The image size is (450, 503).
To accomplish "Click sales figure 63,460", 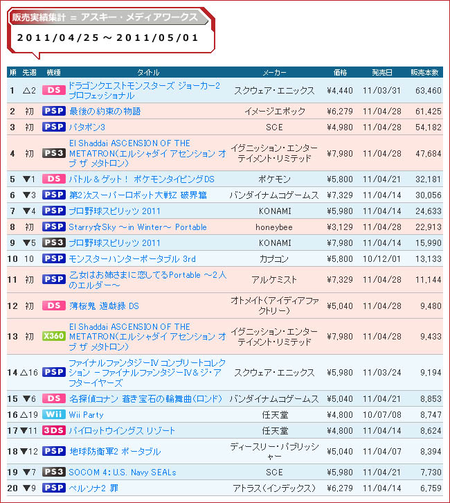I will pos(429,91).
